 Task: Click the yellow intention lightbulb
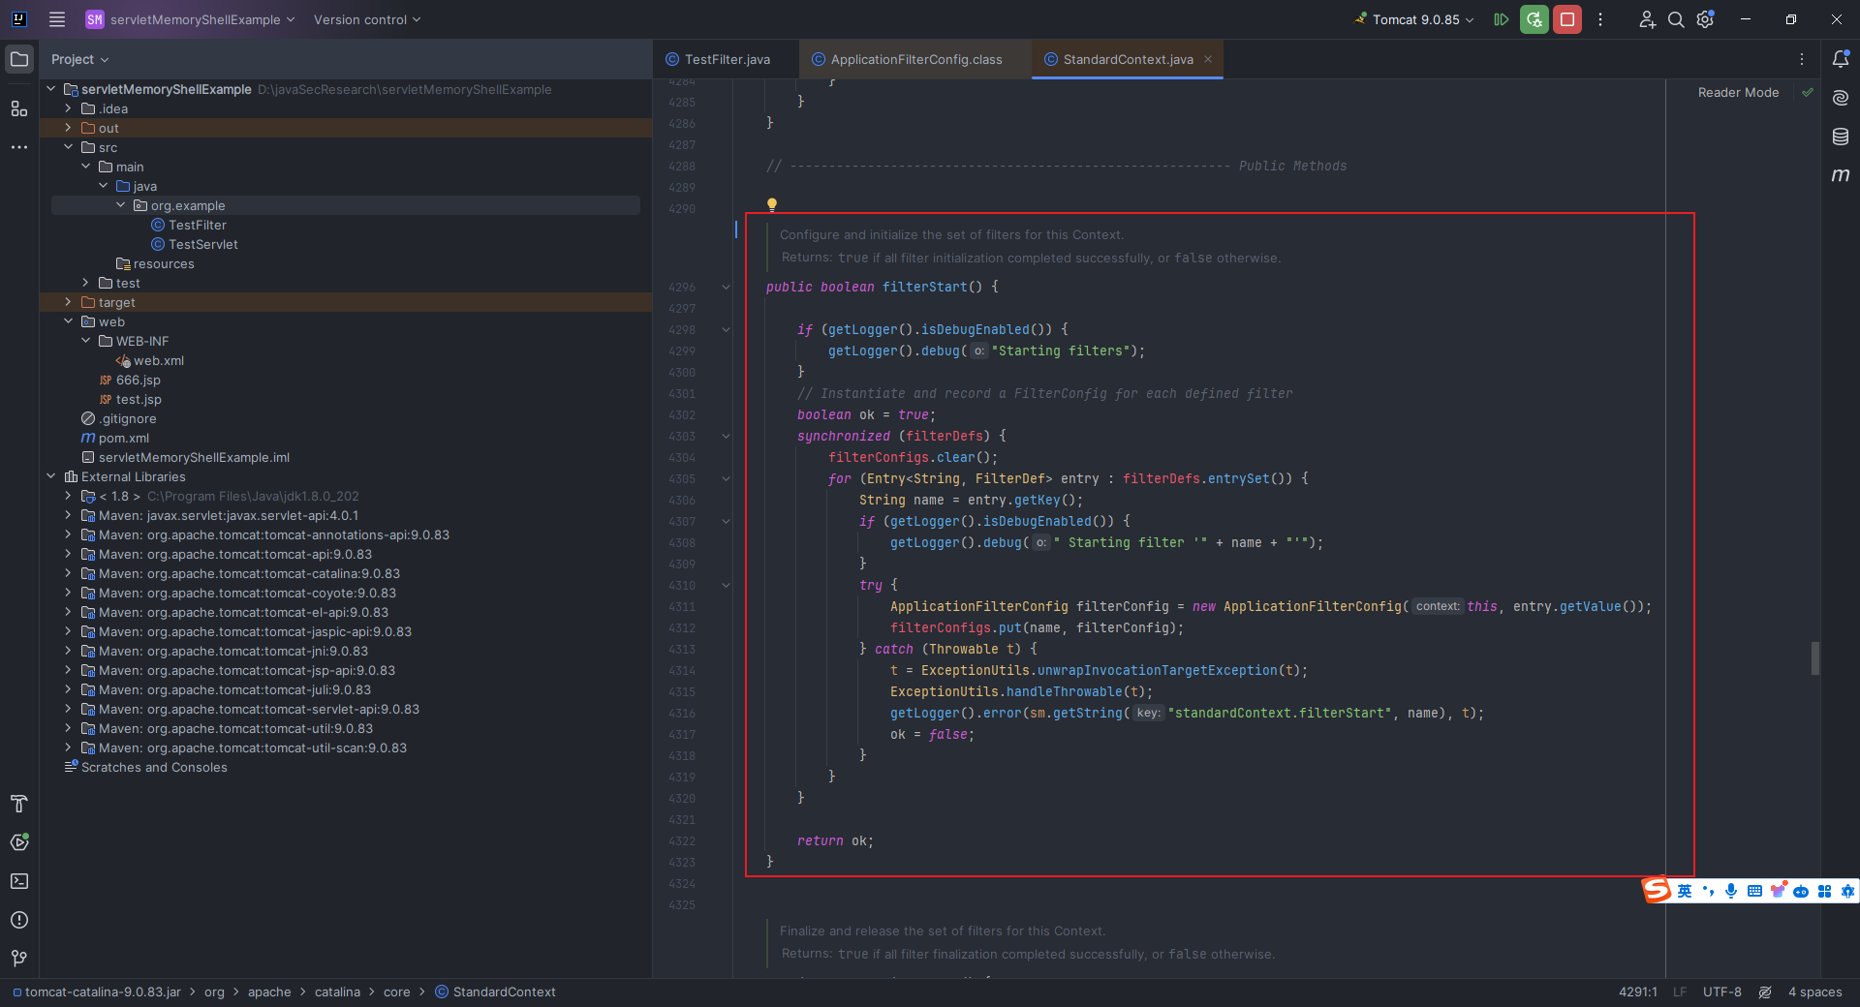[772, 204]
